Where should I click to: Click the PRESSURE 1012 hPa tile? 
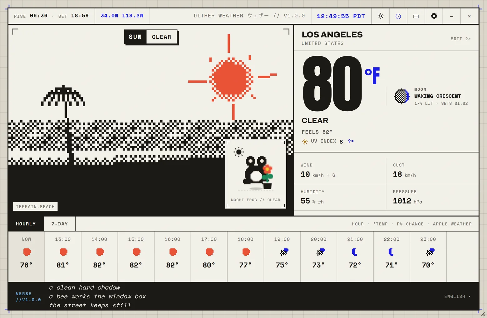pos(432,197)
